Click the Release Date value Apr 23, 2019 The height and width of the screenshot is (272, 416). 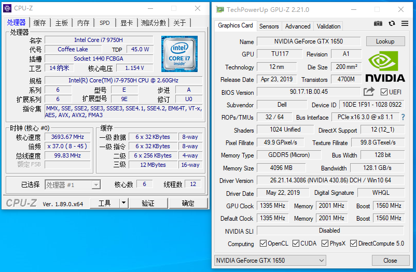click(x=276, y=79)
